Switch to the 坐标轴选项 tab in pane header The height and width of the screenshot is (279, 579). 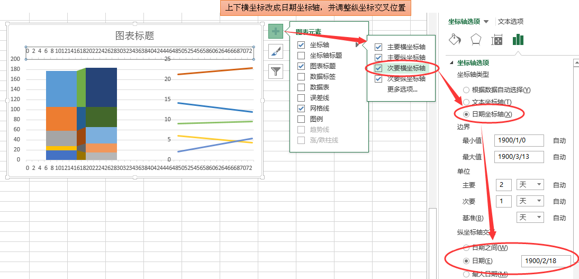464,21
